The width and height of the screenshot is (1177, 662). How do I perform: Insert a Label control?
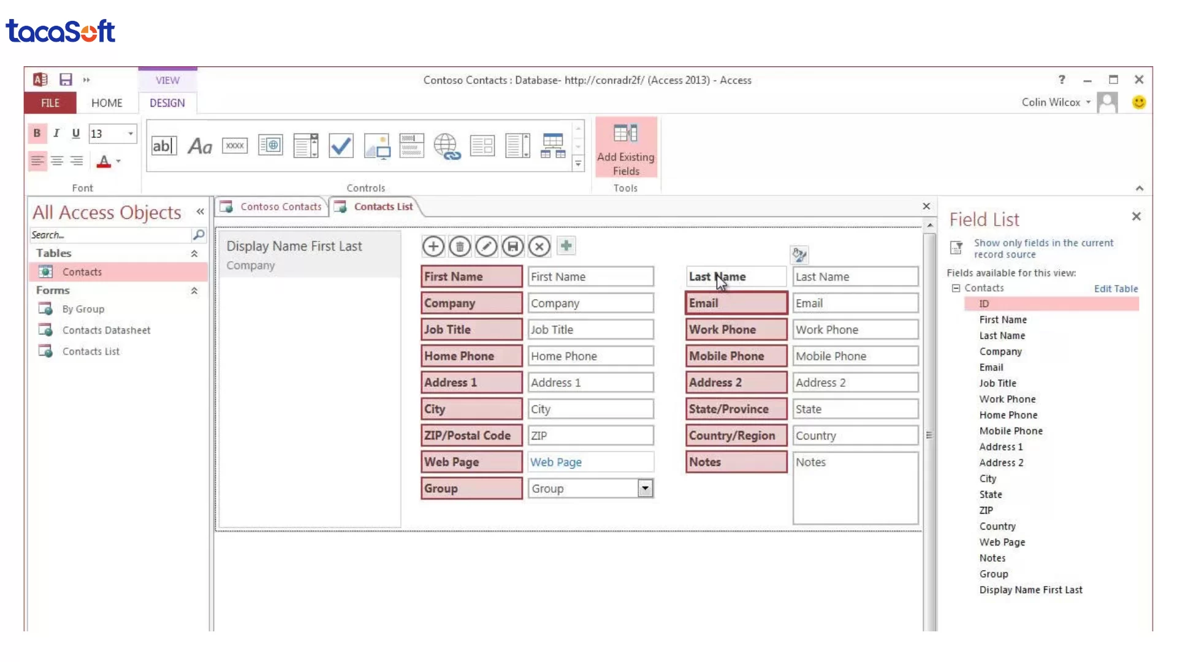tap(200, 146)
